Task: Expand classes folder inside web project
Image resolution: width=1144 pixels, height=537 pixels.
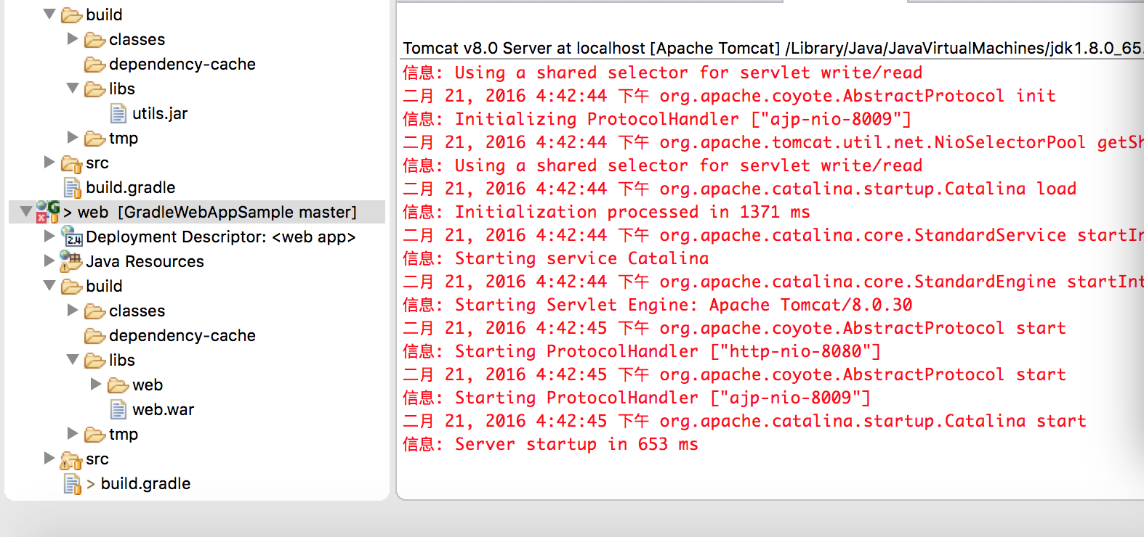Action: (x=73, y=310)
